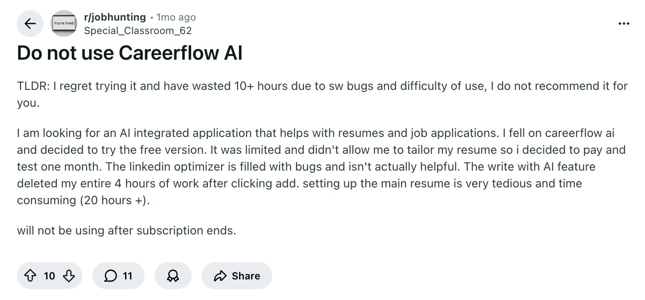Screen dimensions: 645x300
Task: Click the comment bubble icon
Action: [110, 276]
